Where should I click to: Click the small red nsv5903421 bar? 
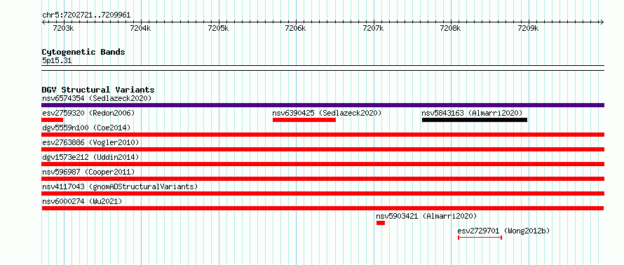click(381, 223)
